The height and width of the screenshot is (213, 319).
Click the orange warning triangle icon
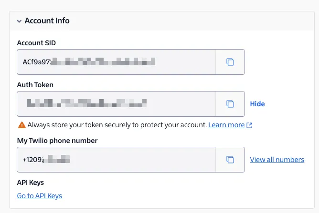[22, 125]
